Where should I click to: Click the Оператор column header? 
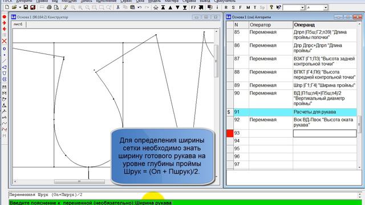(271, 24)
